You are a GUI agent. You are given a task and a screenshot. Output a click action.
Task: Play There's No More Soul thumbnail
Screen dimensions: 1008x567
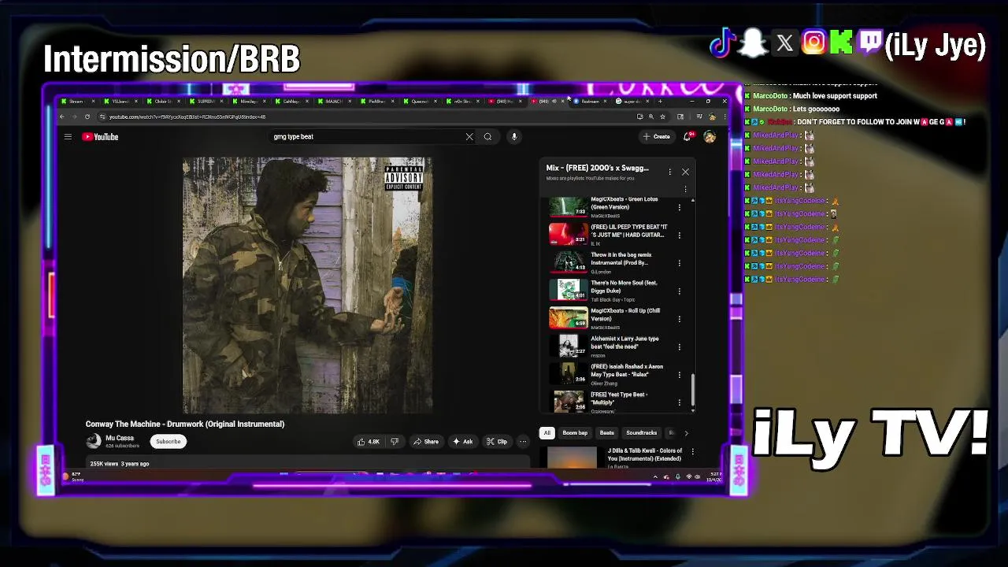pos(569,291)
